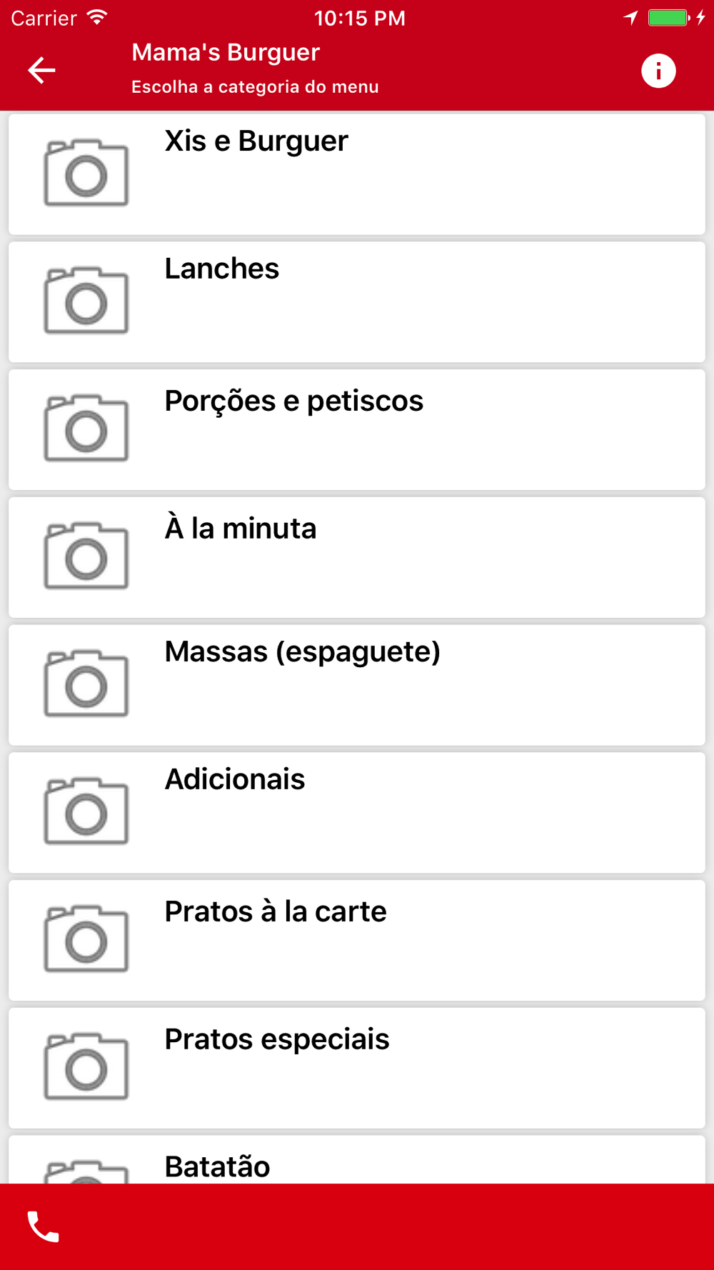Screen dimensions: 714x1270
Task: Tap the Xis e Burguer camera placeholder
Action: click(86, 174)
